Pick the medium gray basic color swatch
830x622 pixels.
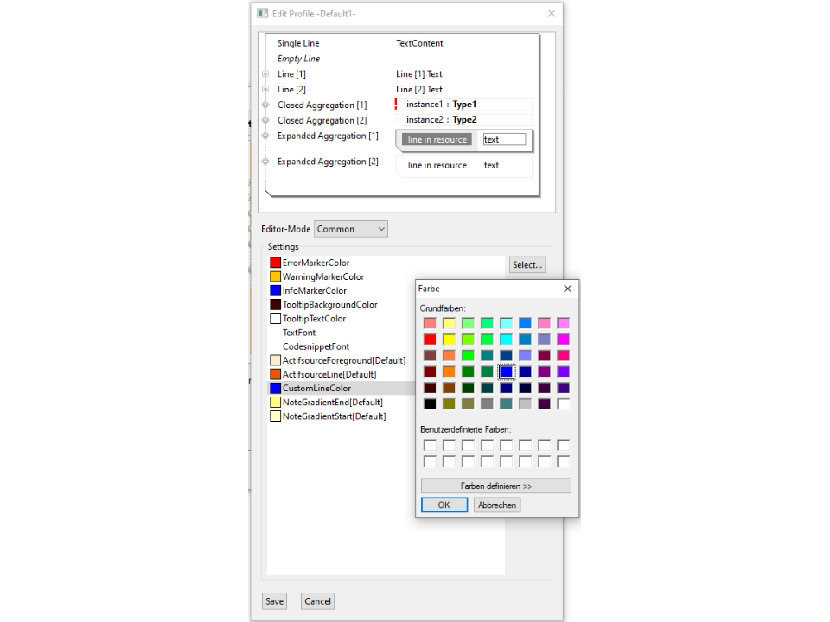[x=487, y=404]
